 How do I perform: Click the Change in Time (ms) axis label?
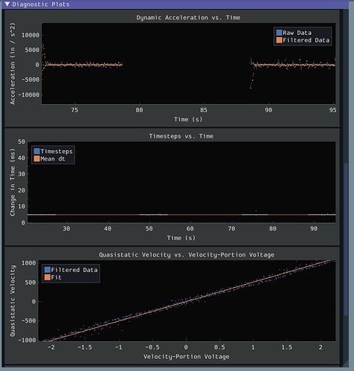13,182
